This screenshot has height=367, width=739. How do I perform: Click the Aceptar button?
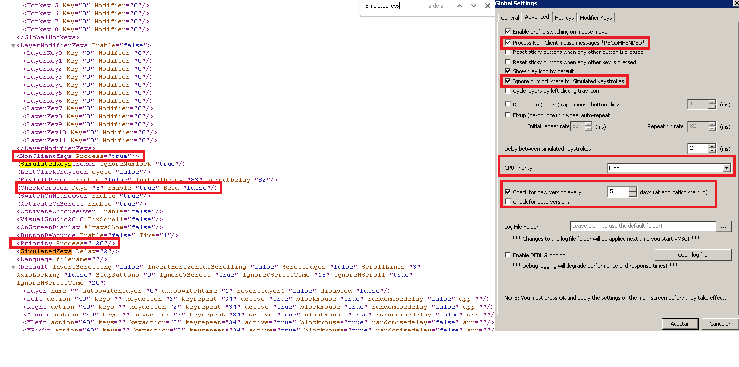[680, 324]
